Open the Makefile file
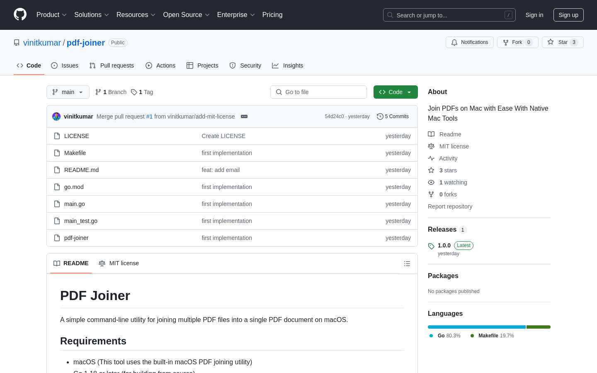Screen dimensions: 597x373 click(x=75, y=153)
